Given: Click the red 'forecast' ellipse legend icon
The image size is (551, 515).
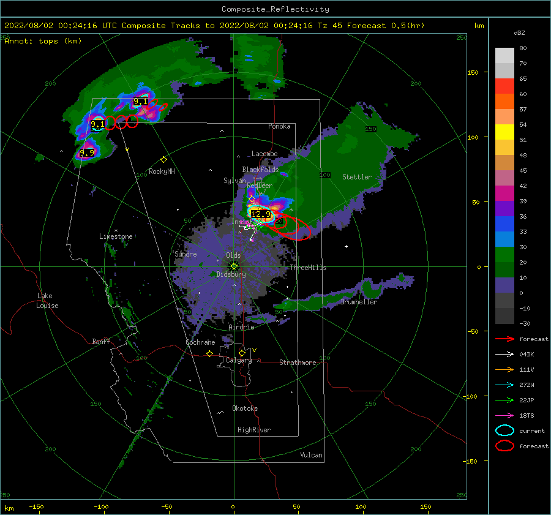Looking at the screenshot, I should pyautogui.click(x=504, y=446).
